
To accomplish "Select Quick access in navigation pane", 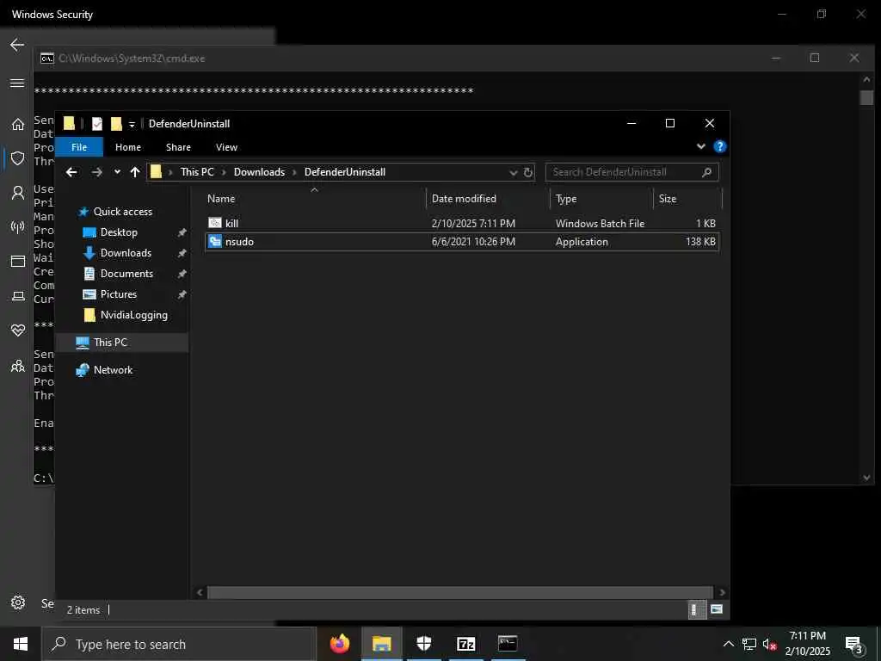I will [x=122, y=212].
